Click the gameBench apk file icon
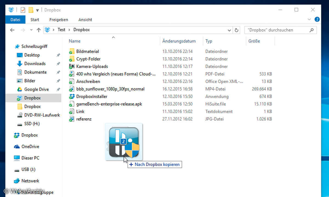The height and width of the screenshot is (197, 329). (x=72, y=104)
